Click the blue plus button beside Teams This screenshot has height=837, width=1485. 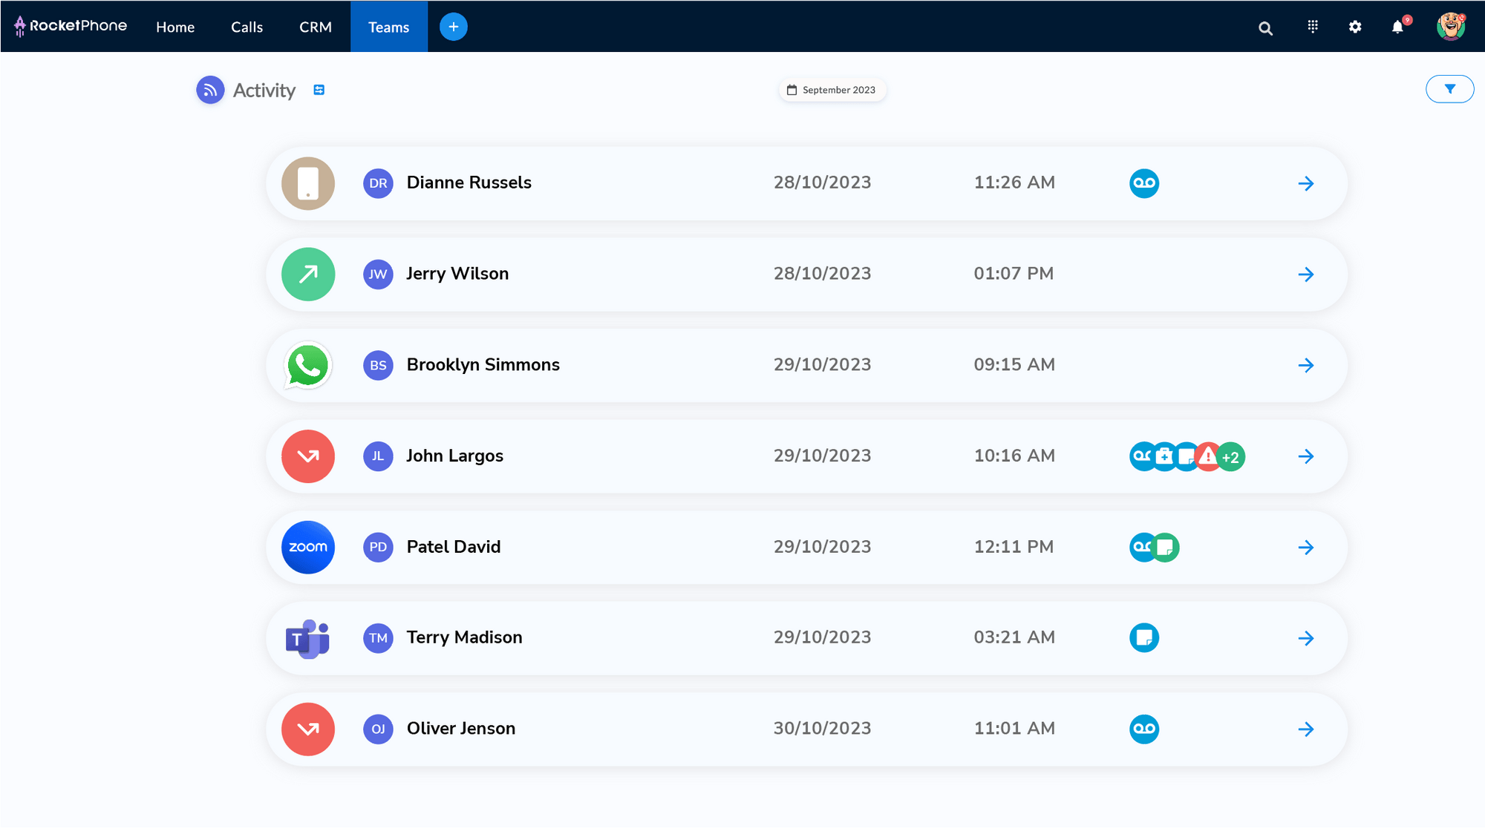coord(453,26)
